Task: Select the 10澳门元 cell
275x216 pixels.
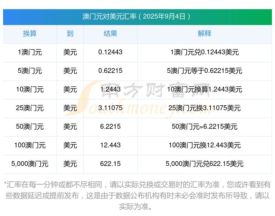Action: tap(30, 89)
